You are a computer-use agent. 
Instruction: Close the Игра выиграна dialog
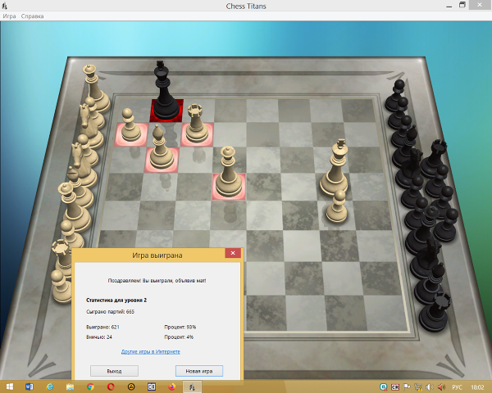point(233,254)
